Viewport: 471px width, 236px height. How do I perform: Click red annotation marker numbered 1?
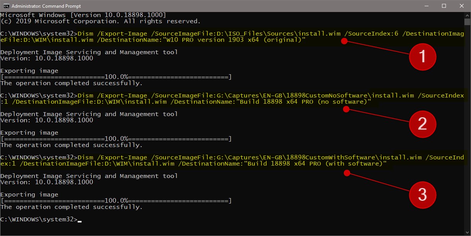click(423, 56)
